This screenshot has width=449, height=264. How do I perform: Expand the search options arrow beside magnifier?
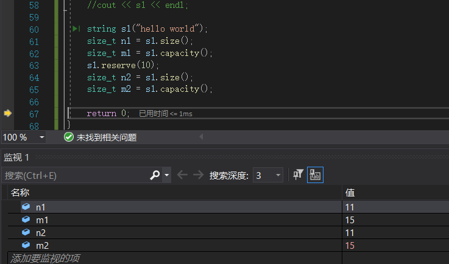tap(167, 176)
